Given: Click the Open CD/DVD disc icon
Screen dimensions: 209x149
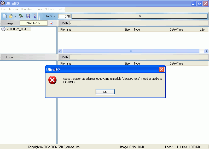Looking at the screenshot, I should click(21, 16).
